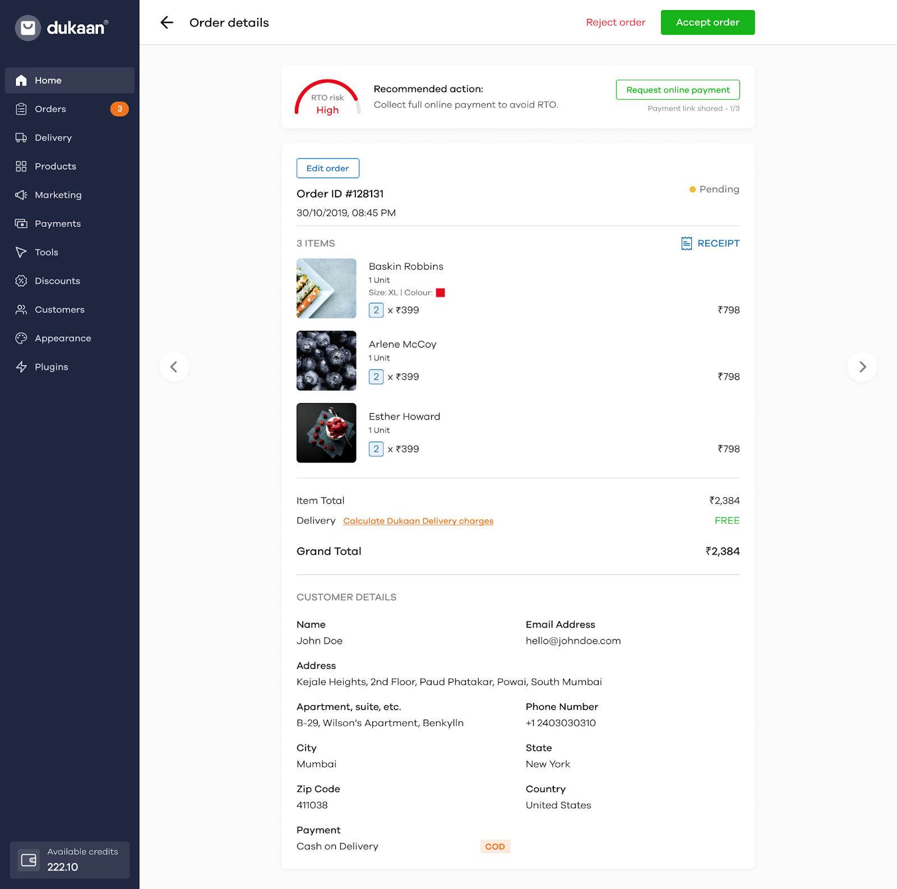Click the order date 30/10/2019, 08:45 PM
The image size is (897, 889).
point(346,213)
